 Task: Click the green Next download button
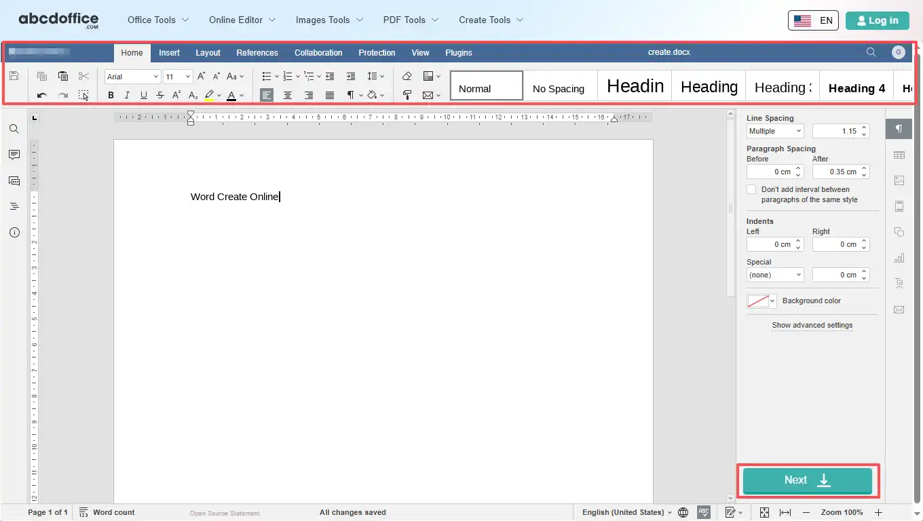808,480
